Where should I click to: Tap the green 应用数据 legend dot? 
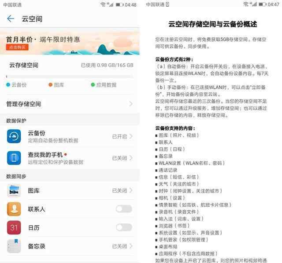click(x=93, y=85)
